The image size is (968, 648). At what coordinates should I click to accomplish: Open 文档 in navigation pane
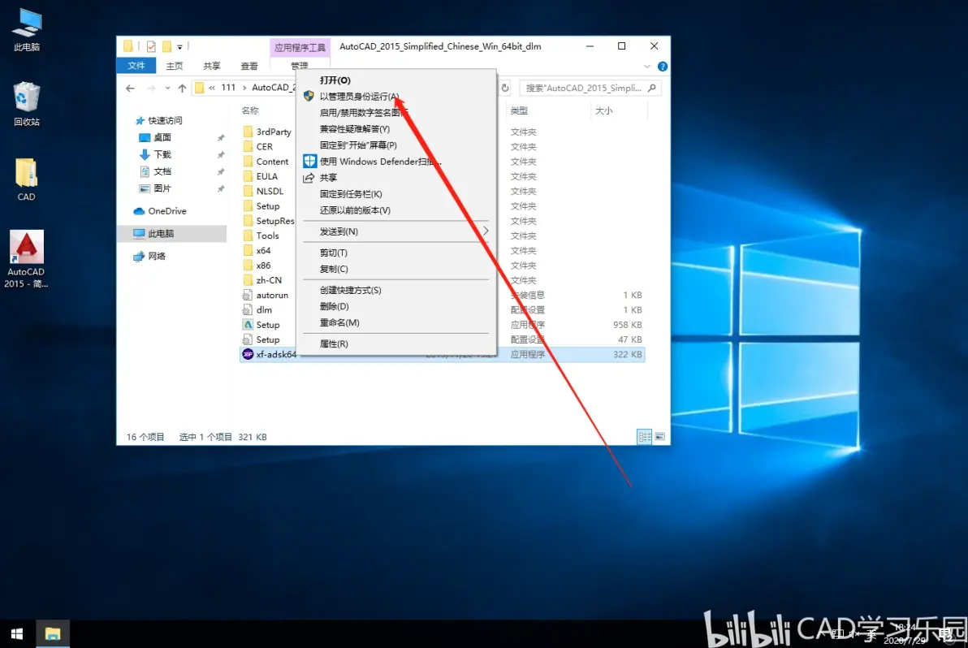155,171
